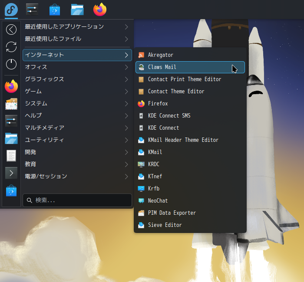Launch Sieve Editor from the submenu
Image resolution: width=304 pixels, height=282 pixels.
[x=190, y=225]
